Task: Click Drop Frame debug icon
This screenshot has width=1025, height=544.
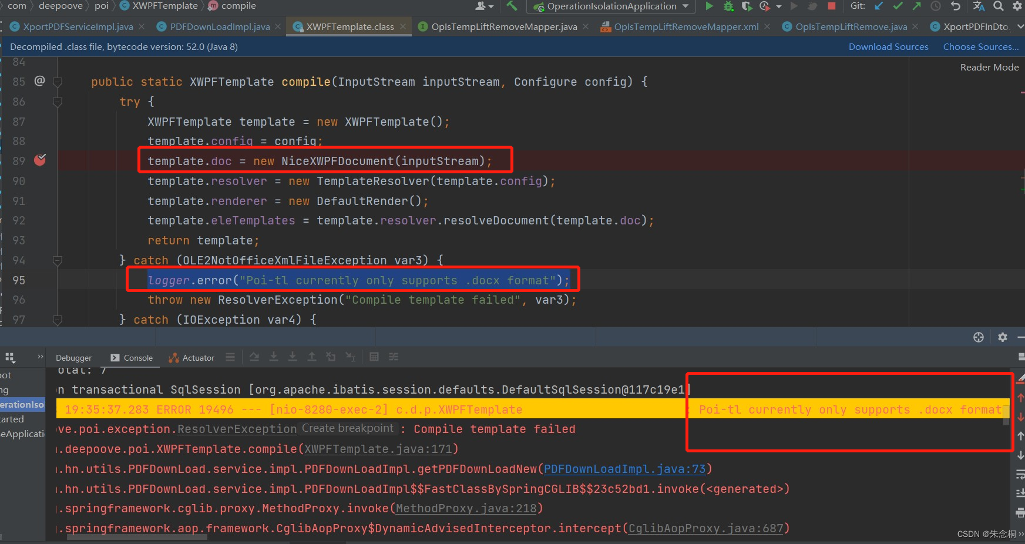Action: 331,357
